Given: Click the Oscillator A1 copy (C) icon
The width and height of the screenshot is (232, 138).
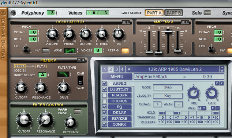Looking at the screenshot, I should (124, 22).
